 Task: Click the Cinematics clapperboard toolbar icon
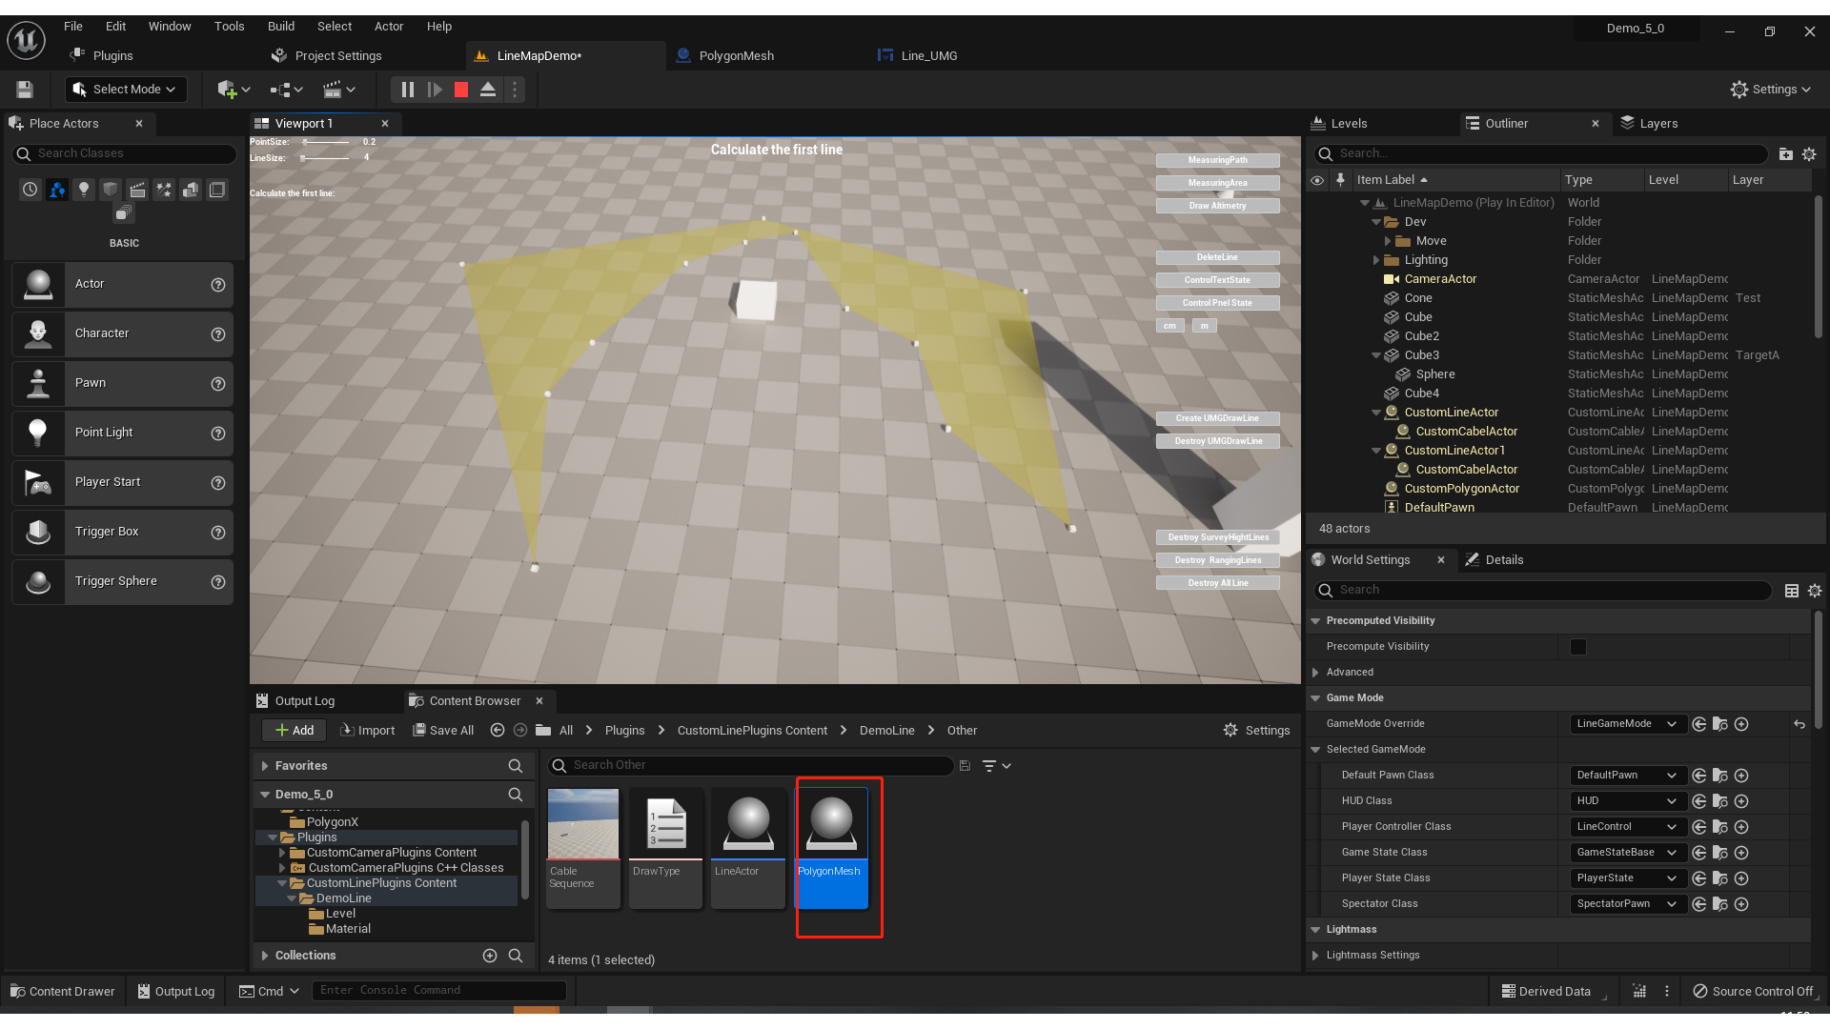click(334, 89)
